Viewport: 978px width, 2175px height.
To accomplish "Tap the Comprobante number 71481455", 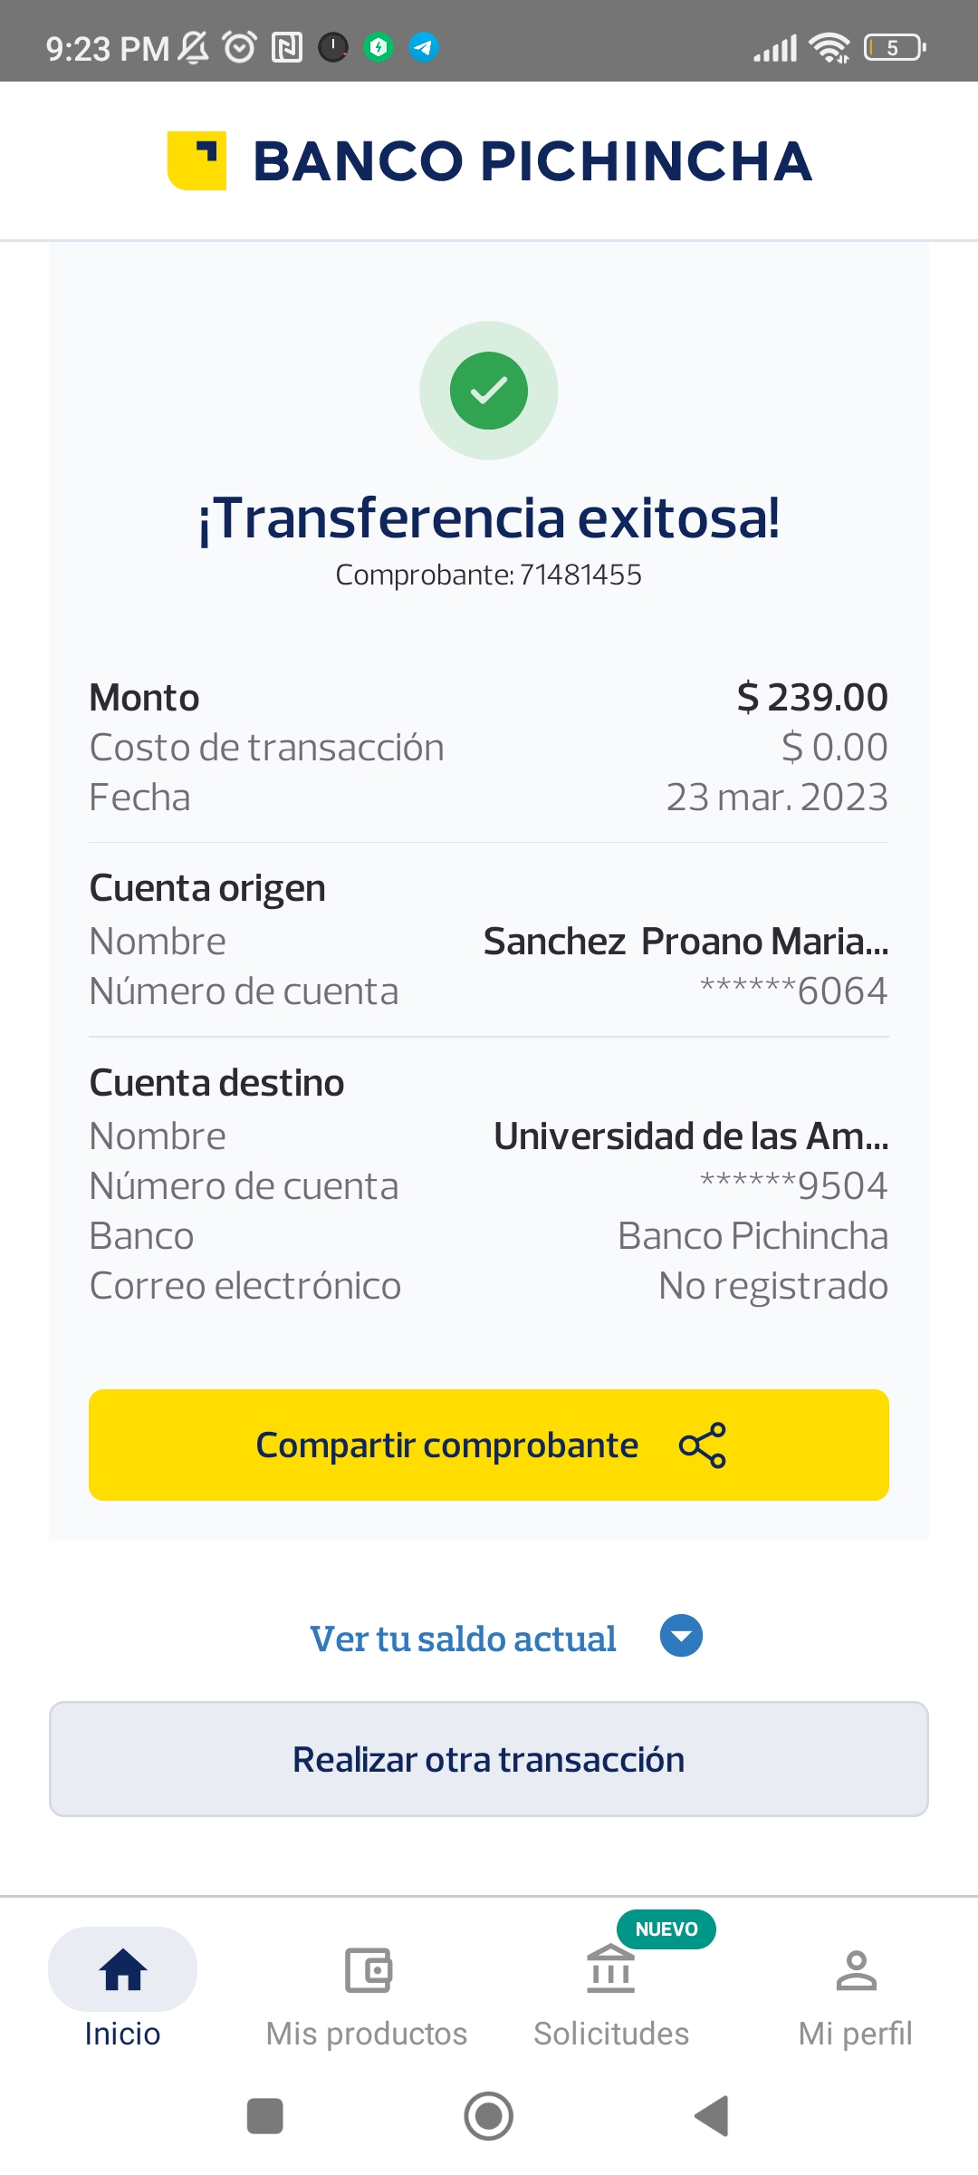I will point(580,575).
